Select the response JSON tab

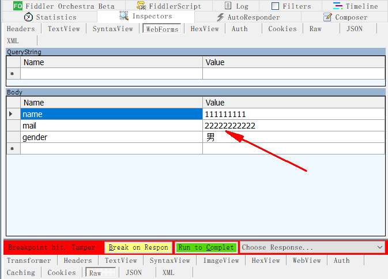coord(134,273)
